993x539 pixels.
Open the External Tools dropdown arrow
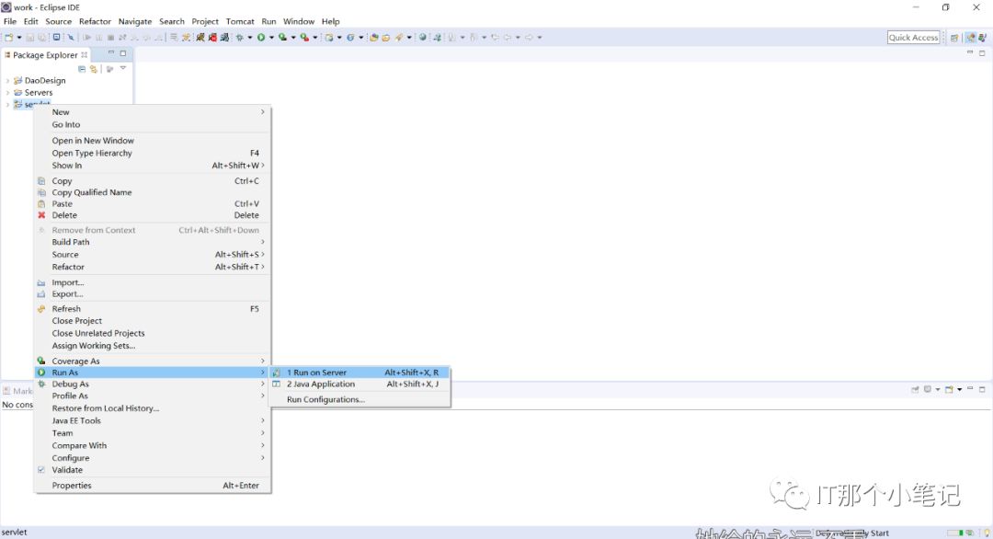tap(314, 38)
